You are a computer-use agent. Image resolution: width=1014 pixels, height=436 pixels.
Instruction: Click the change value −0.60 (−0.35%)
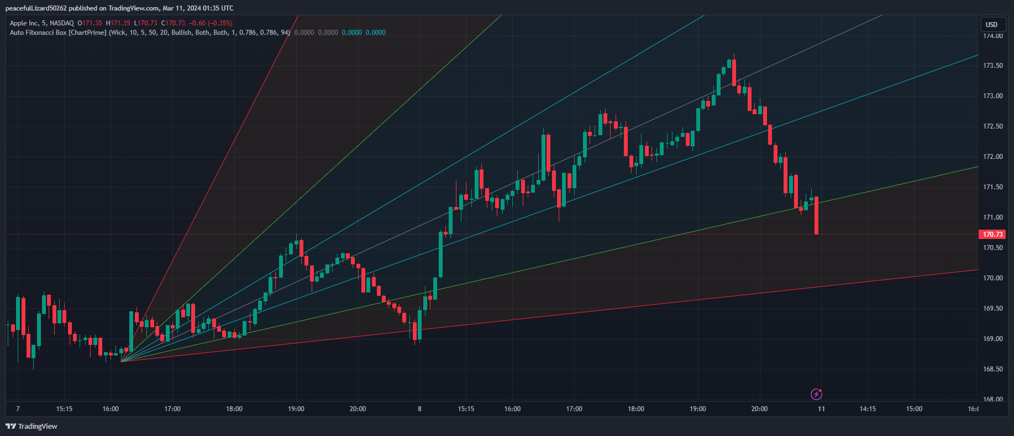click(211, 23)
